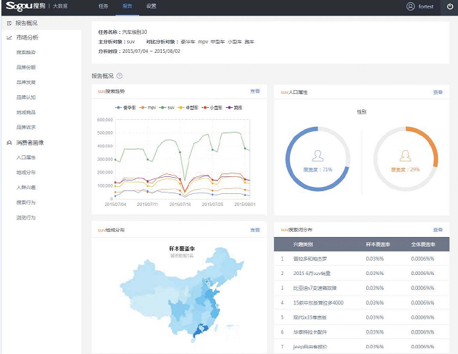The height and width of the screenshot is (354, 458).
Task: Select 人群兴趣 in the sidebar
Action: [25, 188]
